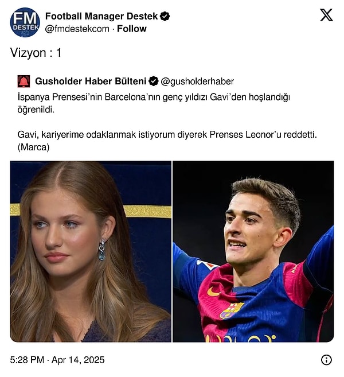344x377 pixels.
Task: Click verified badge beside Football Manager Destek
Action: [x=165, y=16]
